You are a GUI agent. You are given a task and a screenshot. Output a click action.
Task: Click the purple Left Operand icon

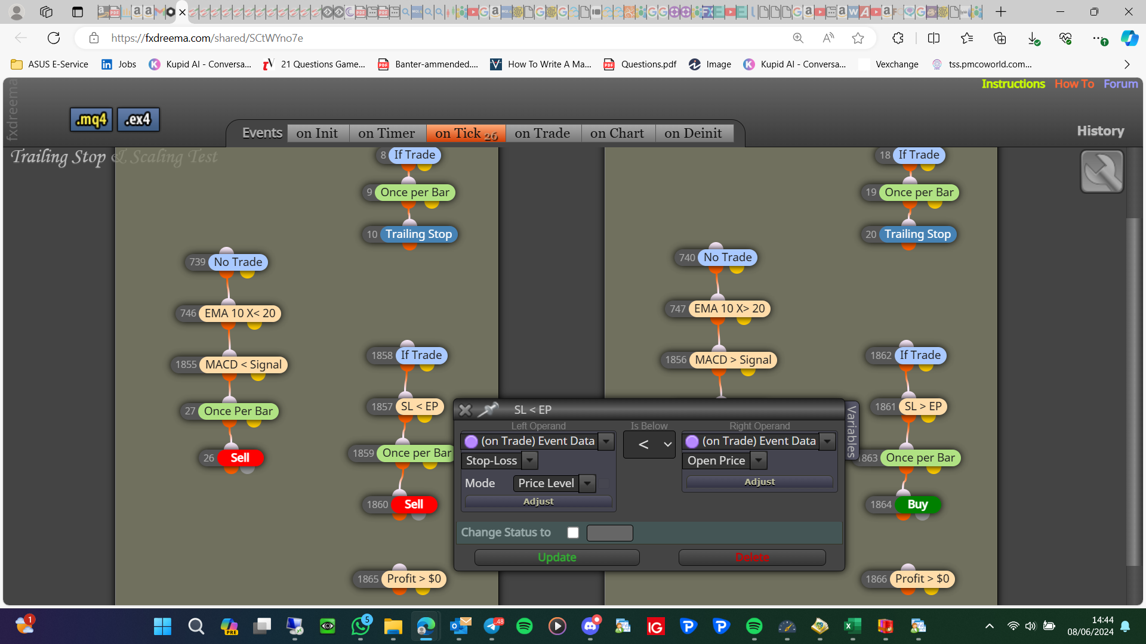click(471, 441)
